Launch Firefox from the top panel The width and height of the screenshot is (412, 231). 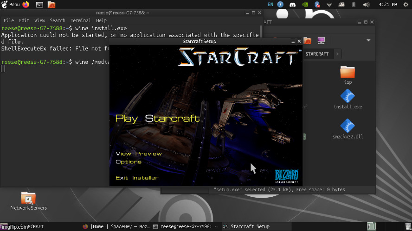click(x=26, y=5)
